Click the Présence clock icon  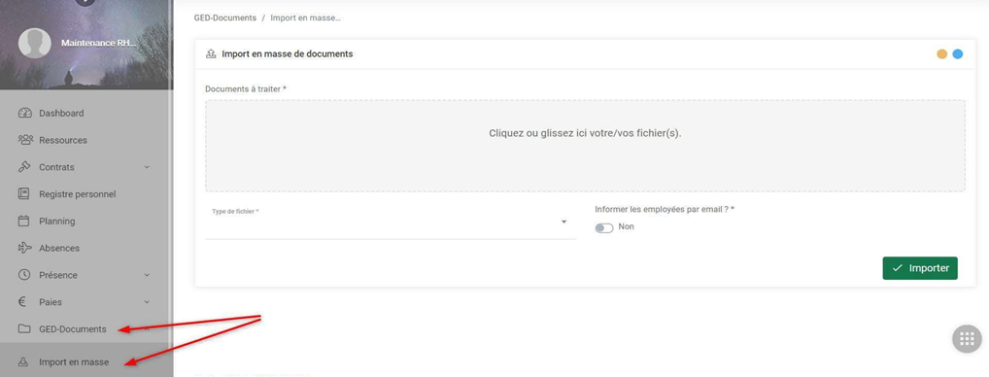coord(24,275)
